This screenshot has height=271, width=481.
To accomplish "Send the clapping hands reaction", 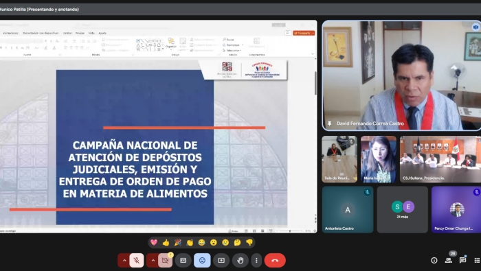I will (190, 242).
